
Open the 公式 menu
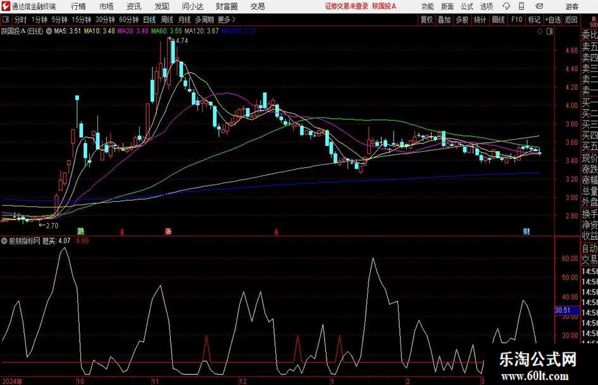pyautogui.click(x=466, y=6)
